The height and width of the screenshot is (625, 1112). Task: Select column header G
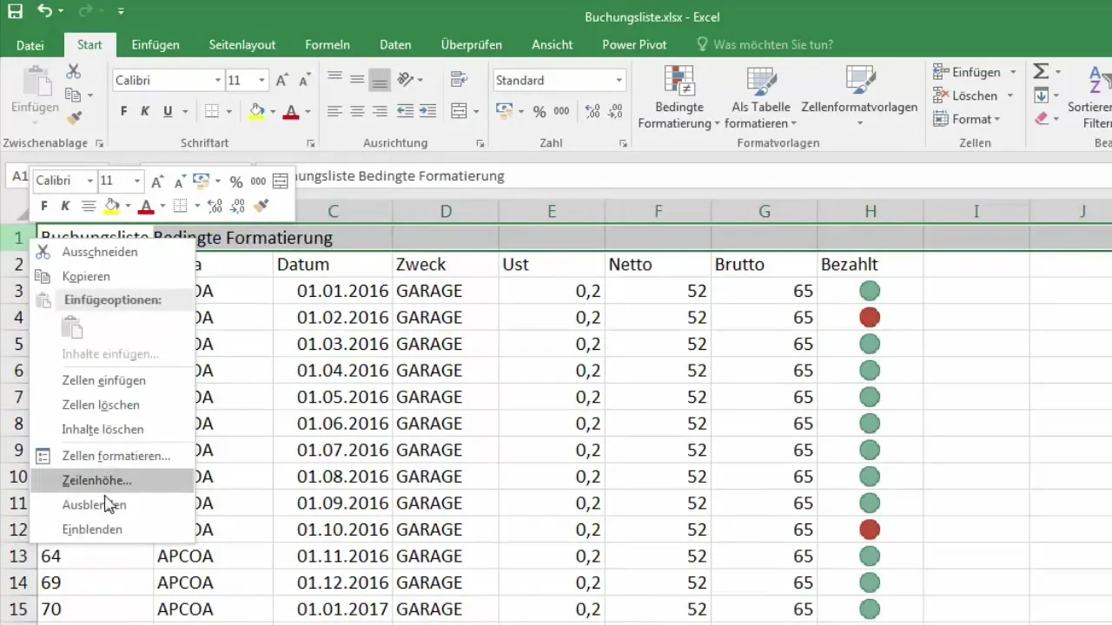(x=764, y=211)
